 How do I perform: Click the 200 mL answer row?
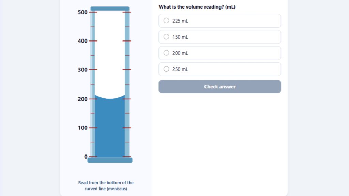click(x=219, y=53)
